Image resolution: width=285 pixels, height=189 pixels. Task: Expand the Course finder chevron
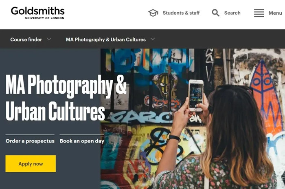click(49, 39)
